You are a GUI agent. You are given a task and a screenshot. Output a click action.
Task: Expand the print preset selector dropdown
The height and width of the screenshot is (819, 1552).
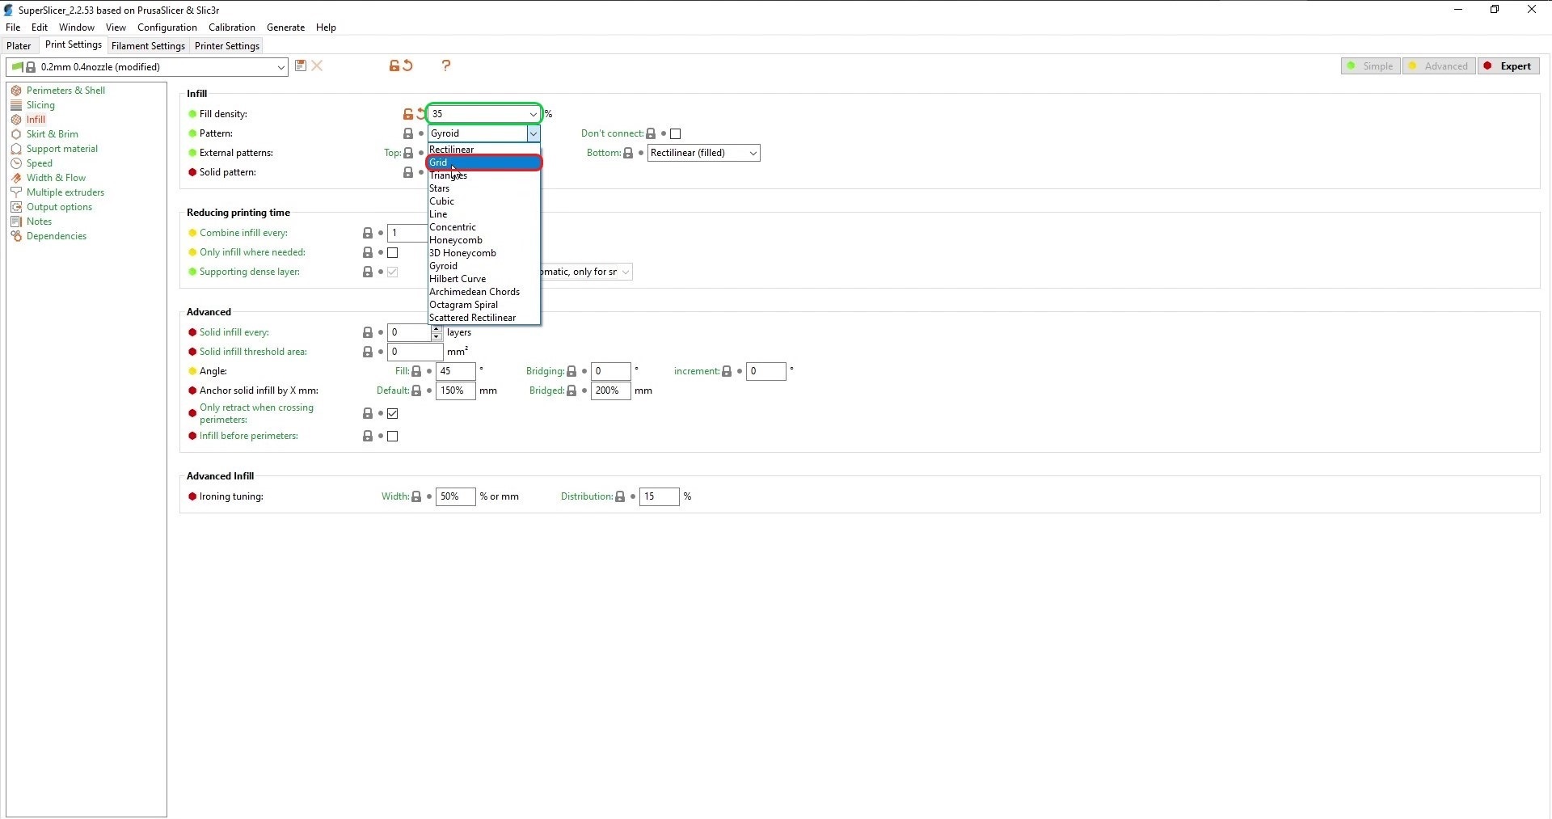(280, 68)
